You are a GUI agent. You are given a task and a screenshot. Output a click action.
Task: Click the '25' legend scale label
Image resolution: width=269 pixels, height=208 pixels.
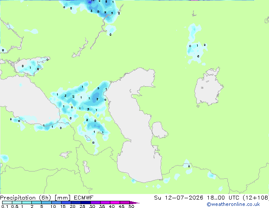click(x=82, y=206)
